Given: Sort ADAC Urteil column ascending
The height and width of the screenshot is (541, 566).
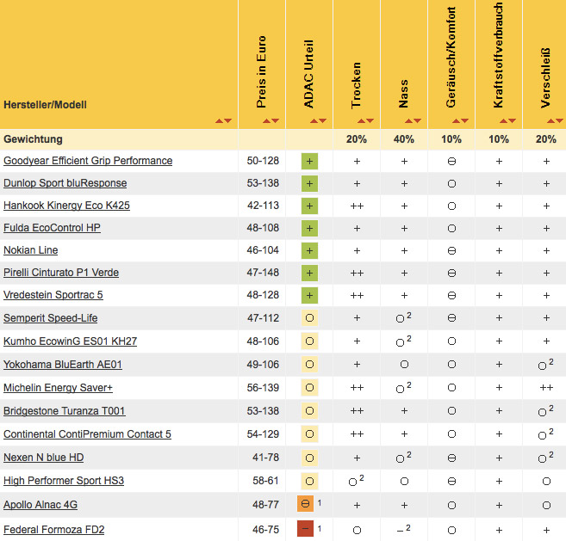Looking at the screenshot, I should coord(314,121).
